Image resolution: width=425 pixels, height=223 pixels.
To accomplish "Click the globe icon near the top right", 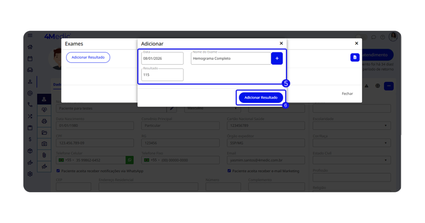I will click(x=378, y=86).
